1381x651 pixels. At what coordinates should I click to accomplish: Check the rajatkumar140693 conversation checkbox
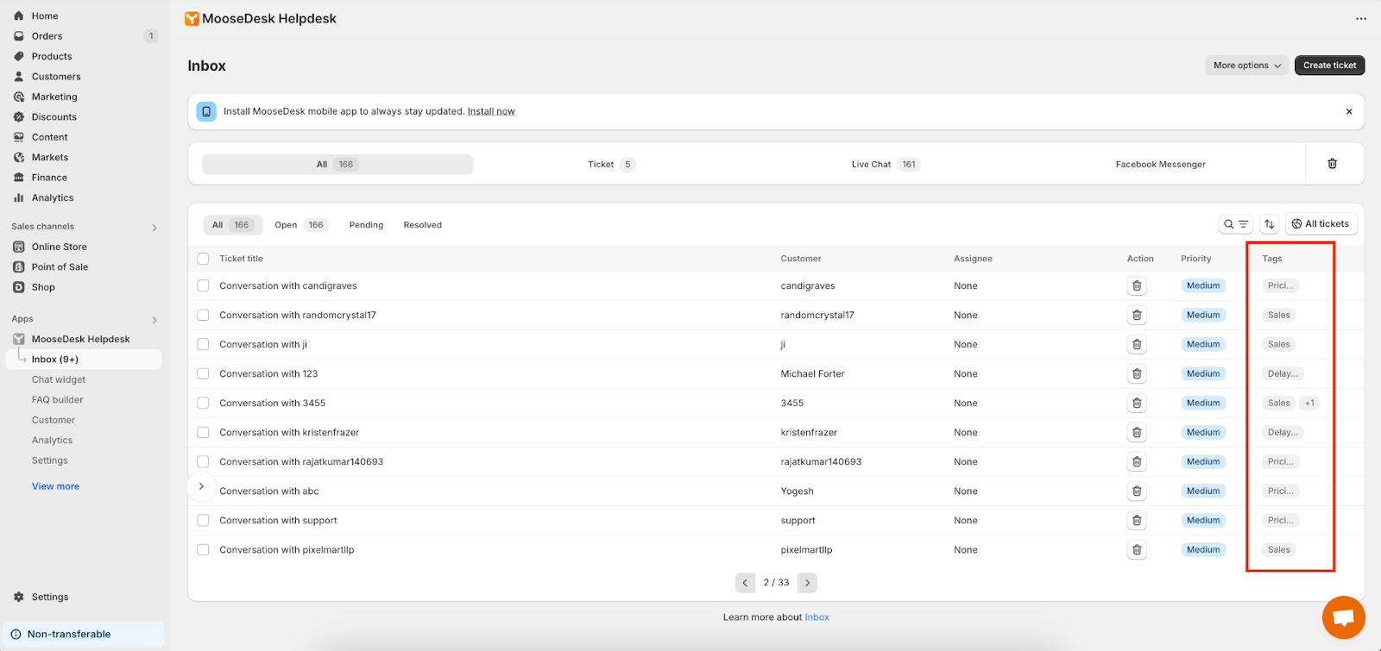coord(203,462)
